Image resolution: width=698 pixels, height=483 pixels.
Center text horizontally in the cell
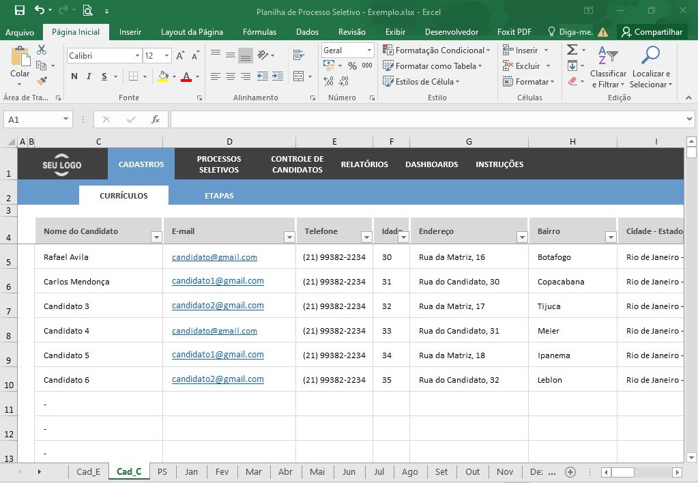coord(230,76)
